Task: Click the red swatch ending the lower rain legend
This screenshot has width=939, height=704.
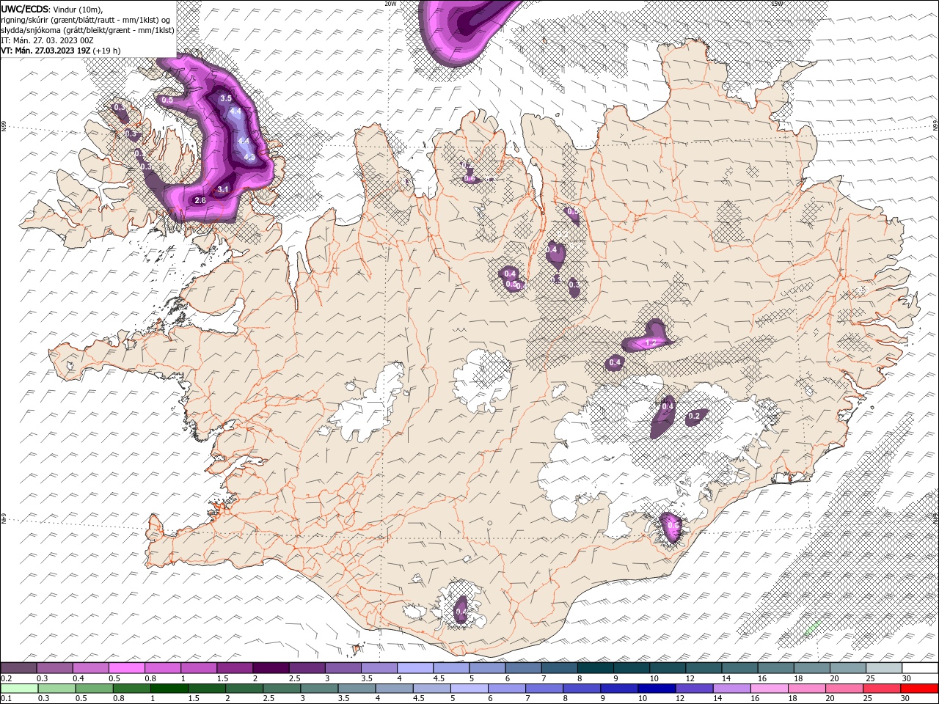Action: (920, 689)
